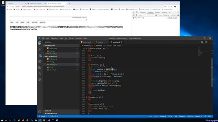Click the Chia button on the web page
This screenshot has width=218, height=122.
28,22
